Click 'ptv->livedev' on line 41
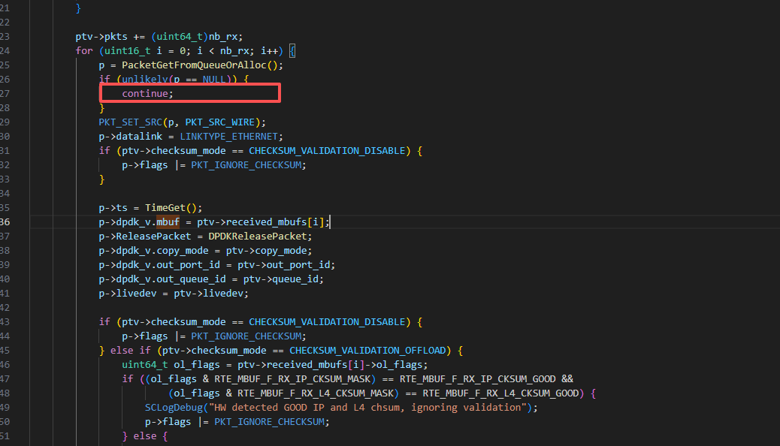Image resolution: width=780 pixels, height=446 pixels. [x=208, y=294]
